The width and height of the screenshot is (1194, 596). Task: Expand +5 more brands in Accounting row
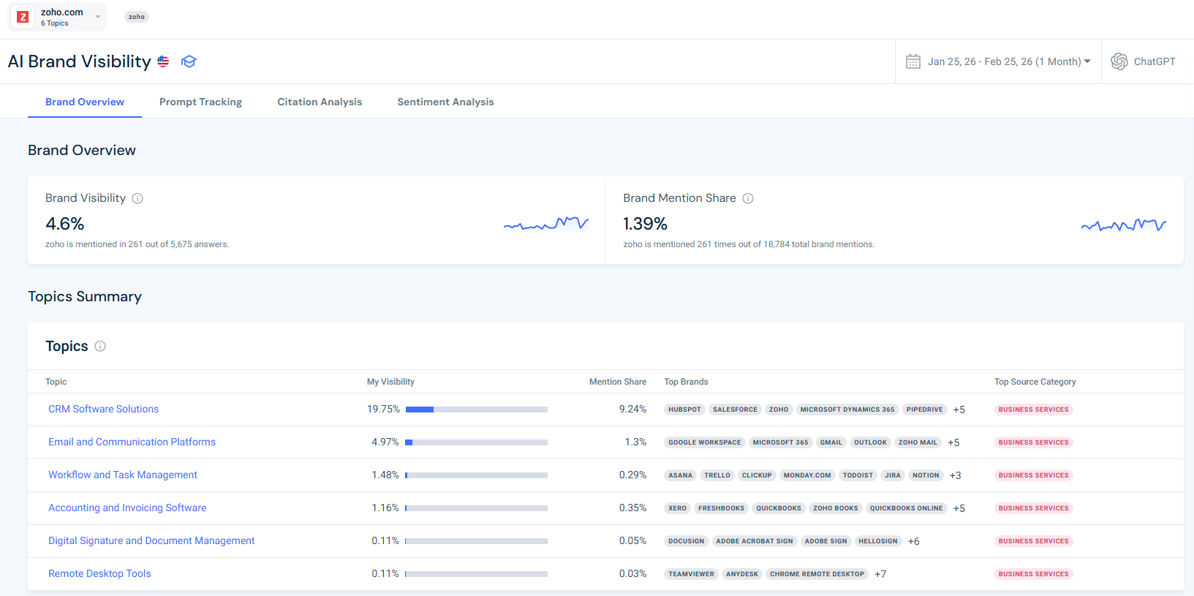click(x=959, y=508)
